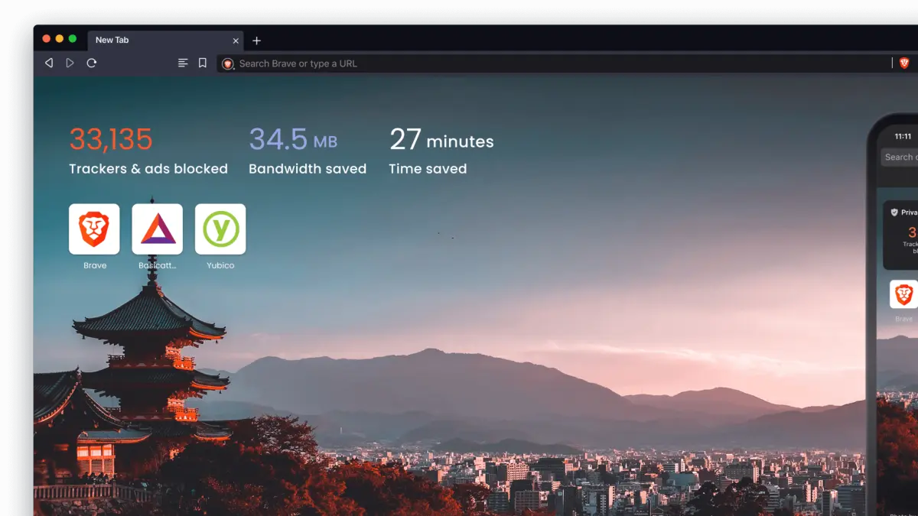Click the search icon inside address bar
Screen dimensions: 918x516
tap(227, 64)
